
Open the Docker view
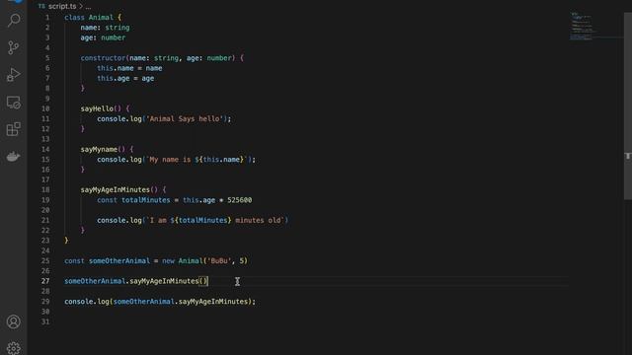coord(14,157)
